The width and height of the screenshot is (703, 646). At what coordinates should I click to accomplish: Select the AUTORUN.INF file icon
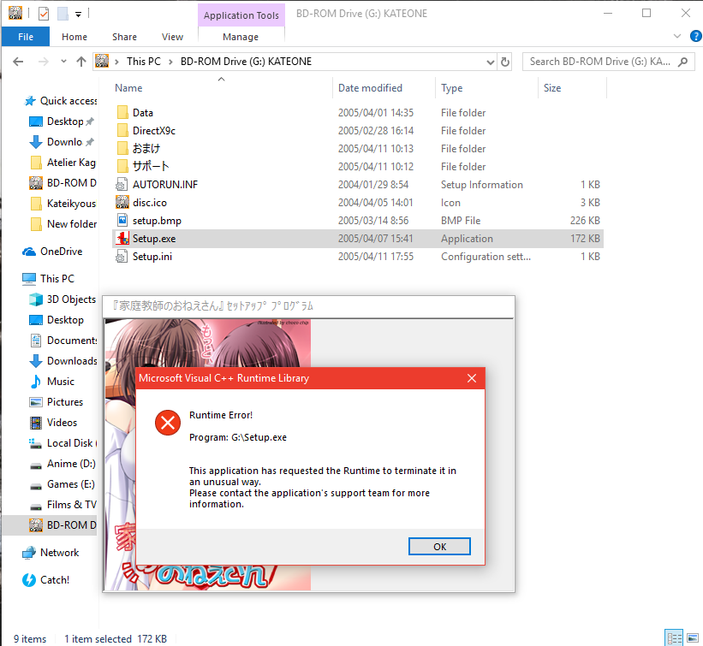pyautogui.click(x=122, y=184)
